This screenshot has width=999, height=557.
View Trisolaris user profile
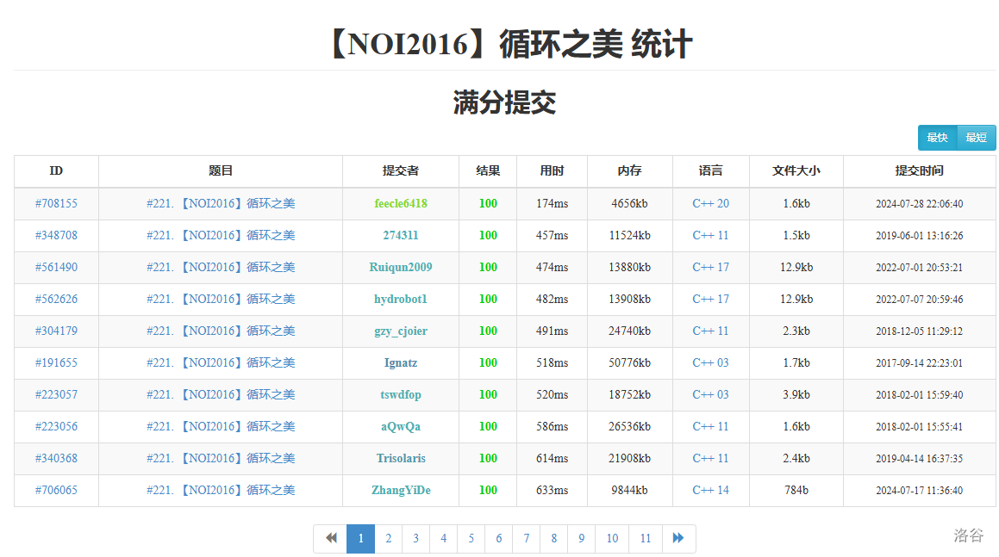(401, 459)
